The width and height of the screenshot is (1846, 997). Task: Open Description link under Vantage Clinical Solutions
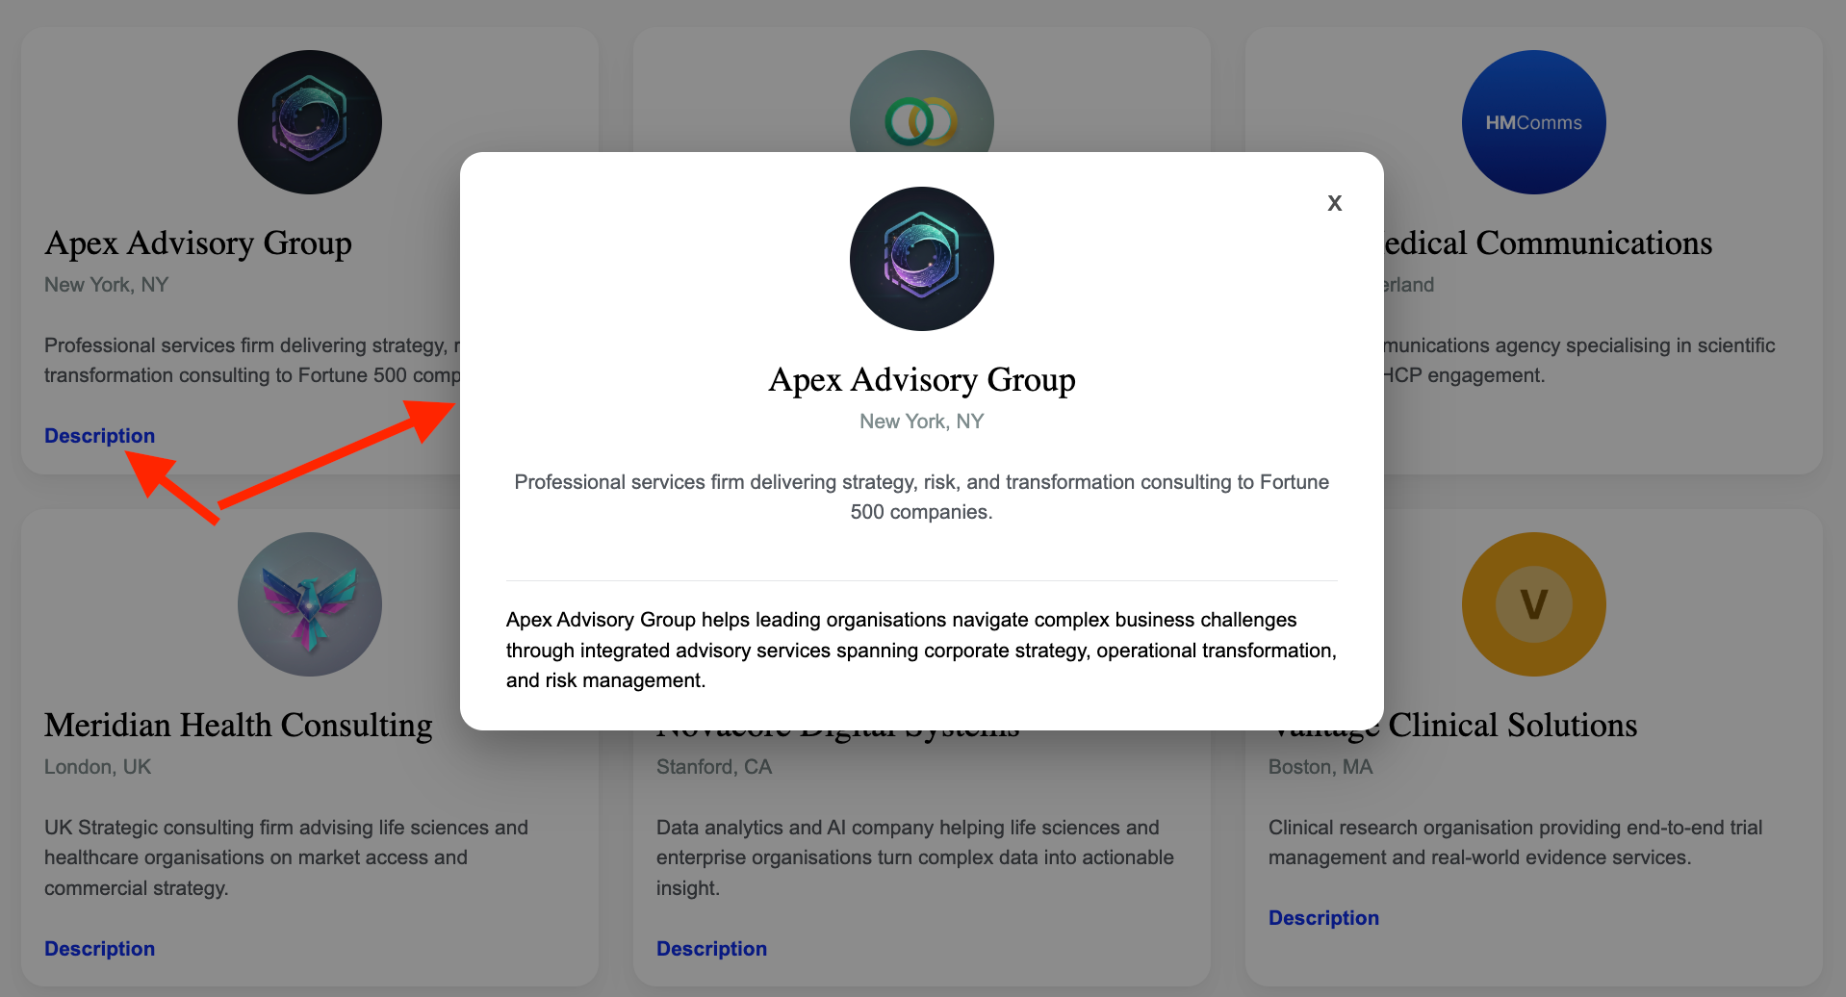[1324, 918]
